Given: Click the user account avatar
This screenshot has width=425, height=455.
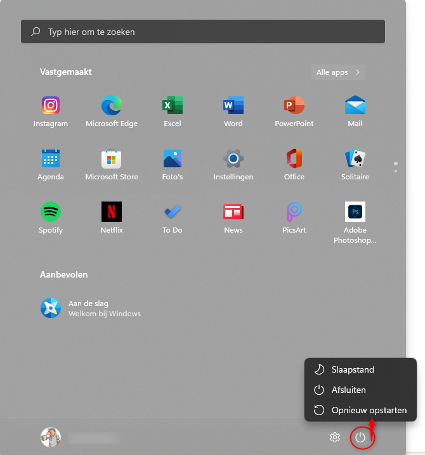Looking at the screenshot, I should [51, 437].
